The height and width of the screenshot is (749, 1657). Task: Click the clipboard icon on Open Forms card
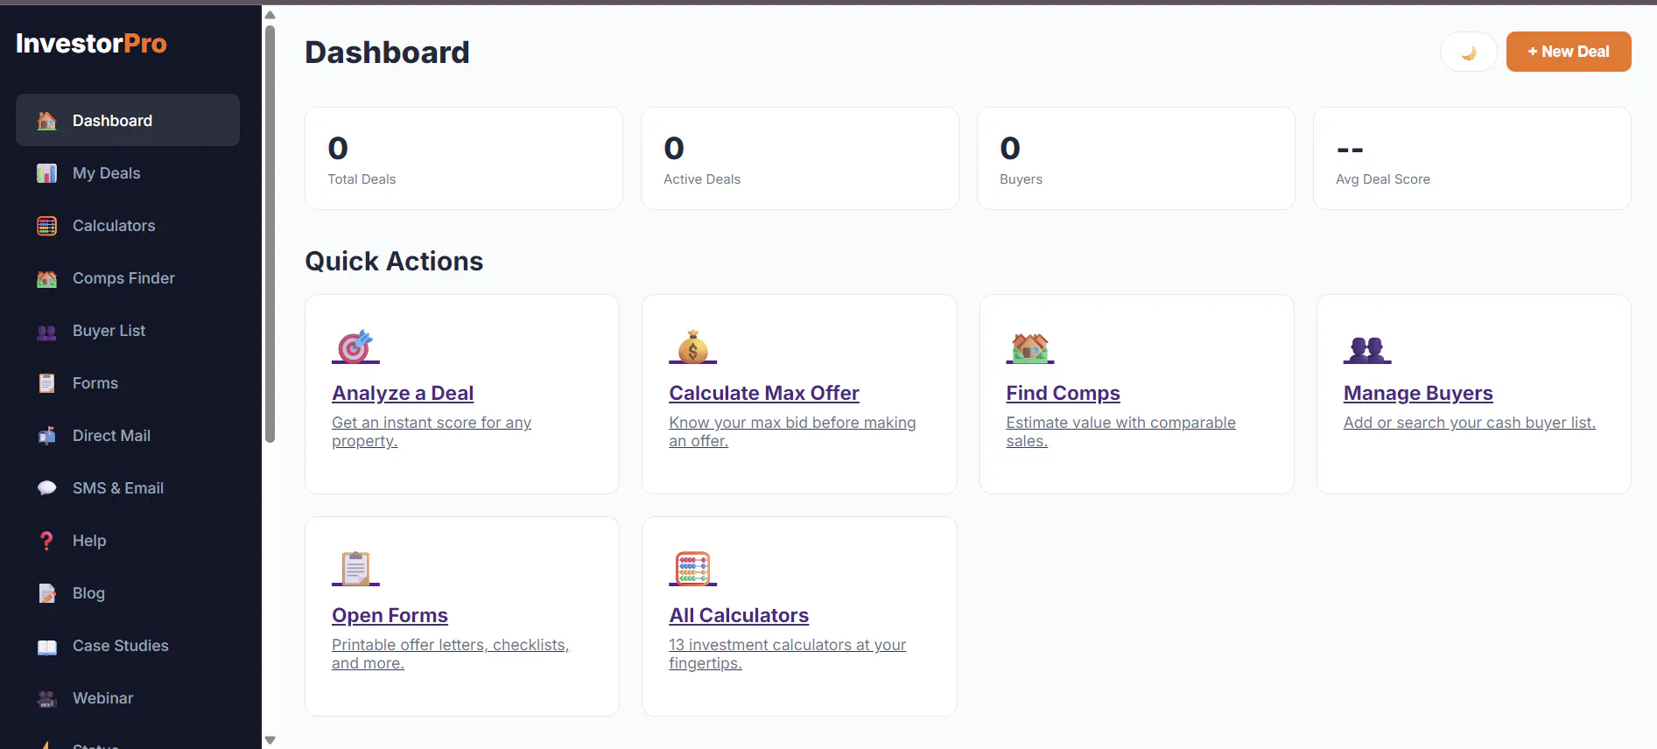pyautogui.click(x=355, y=569)
